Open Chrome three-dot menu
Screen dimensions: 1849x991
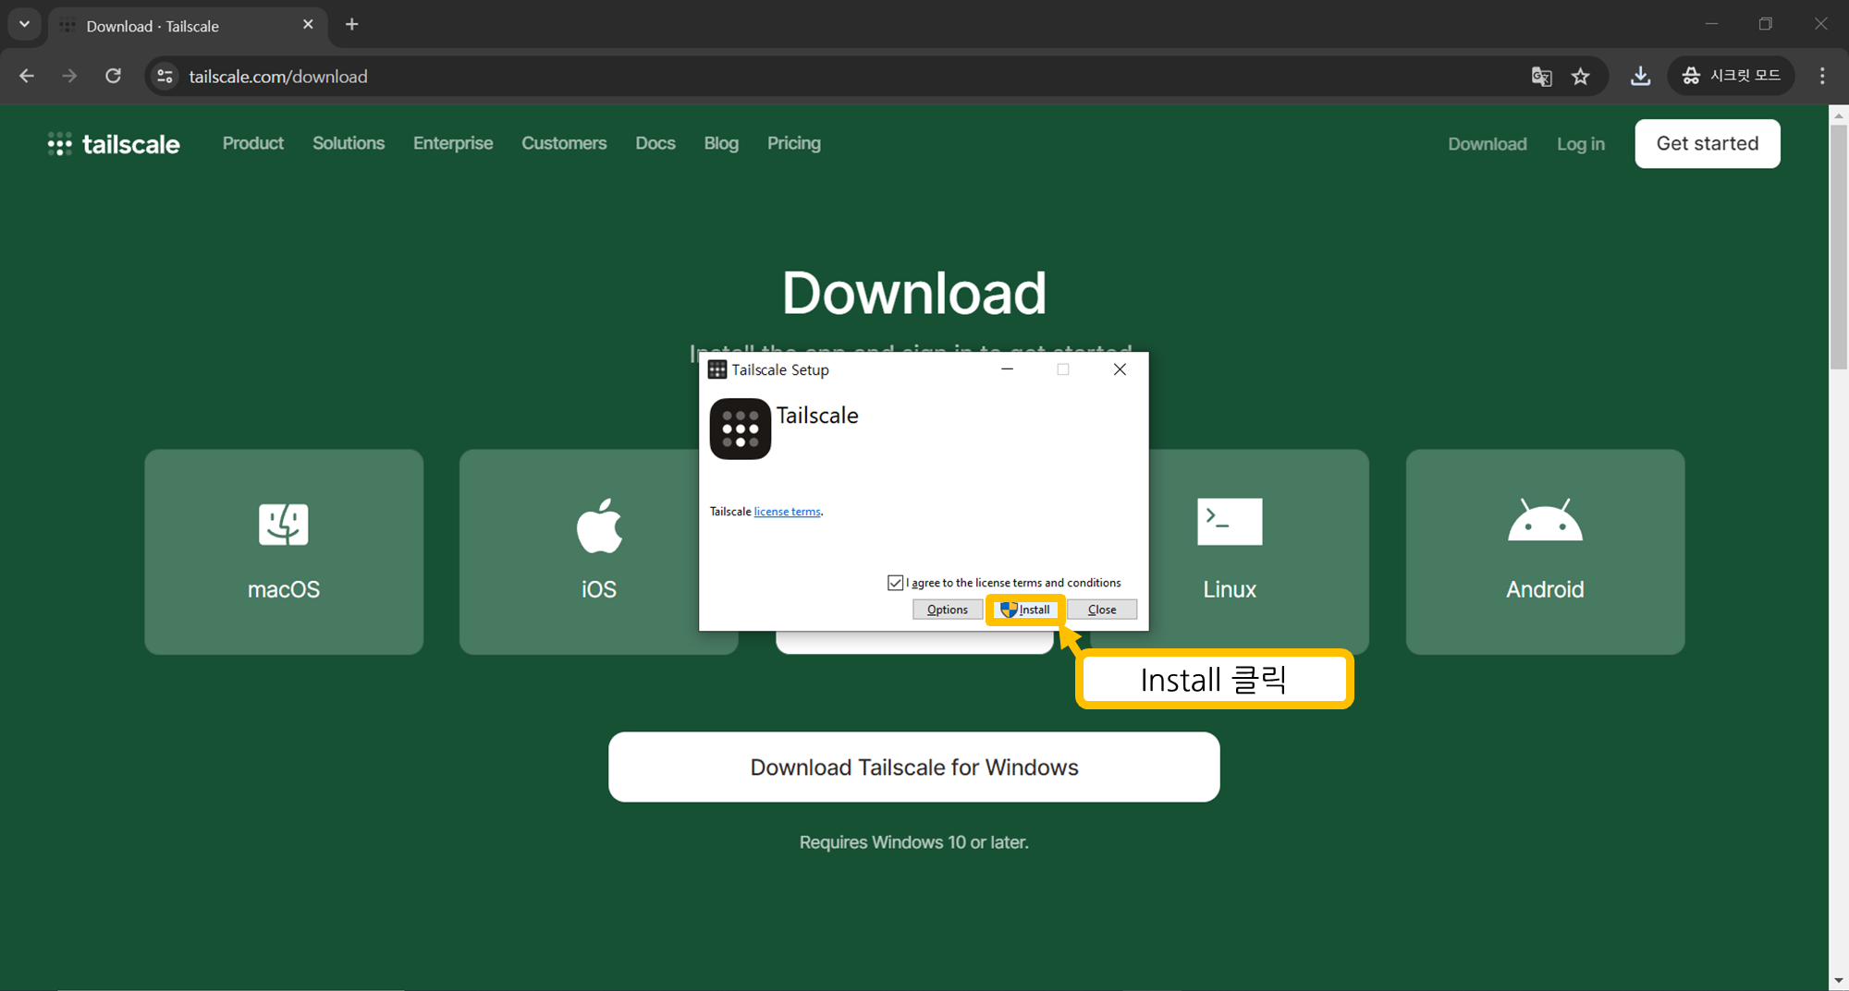point(1822,77)
